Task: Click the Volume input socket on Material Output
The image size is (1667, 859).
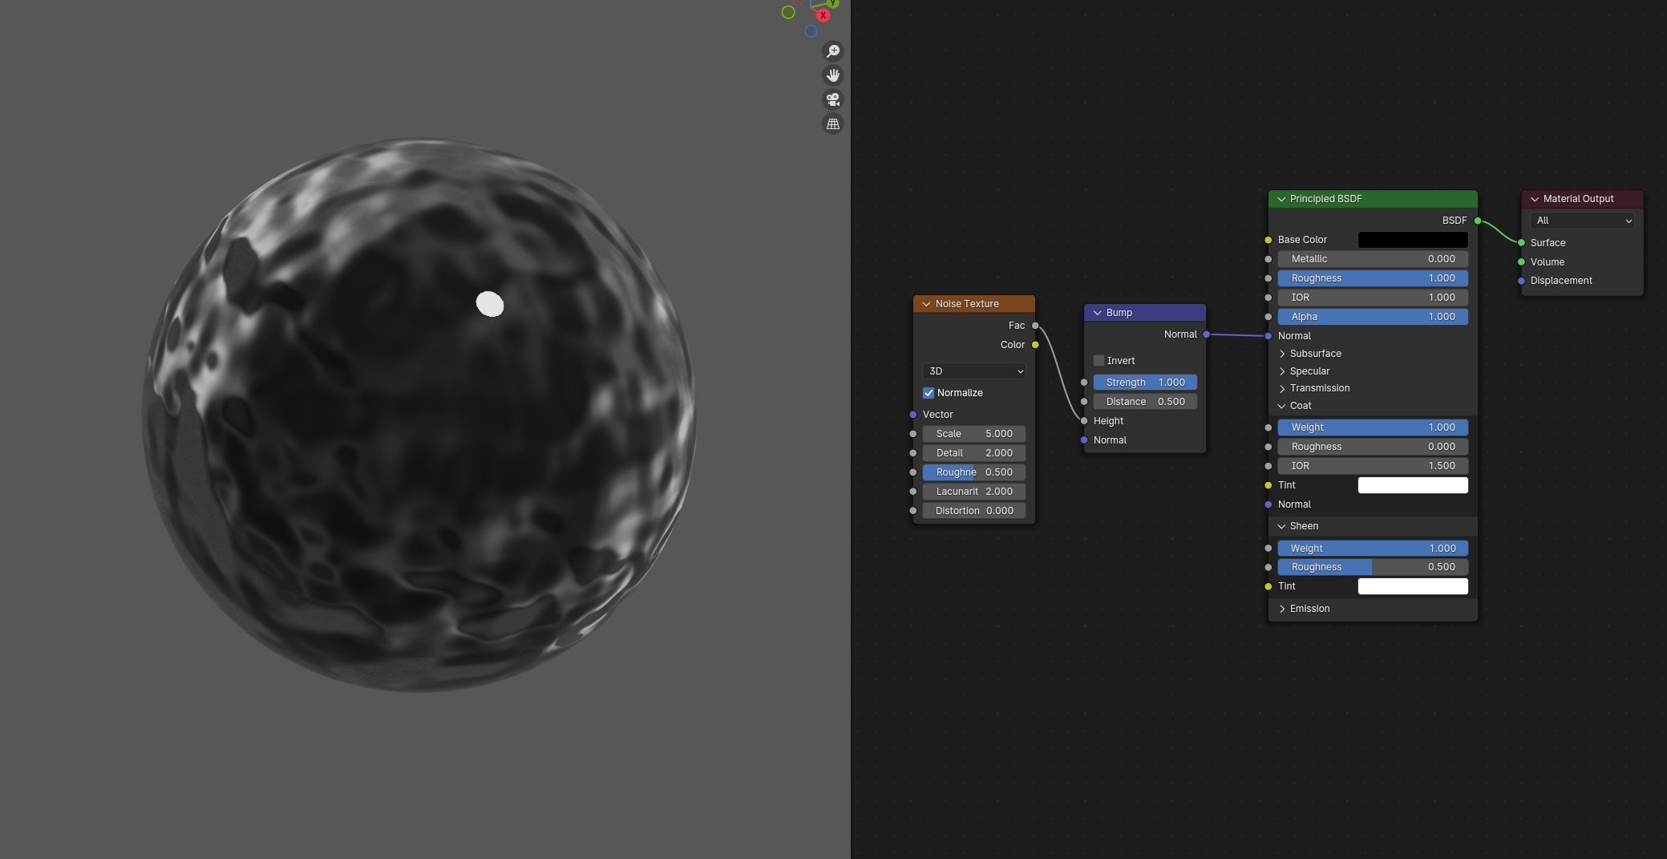Action: coord(1521,262)
